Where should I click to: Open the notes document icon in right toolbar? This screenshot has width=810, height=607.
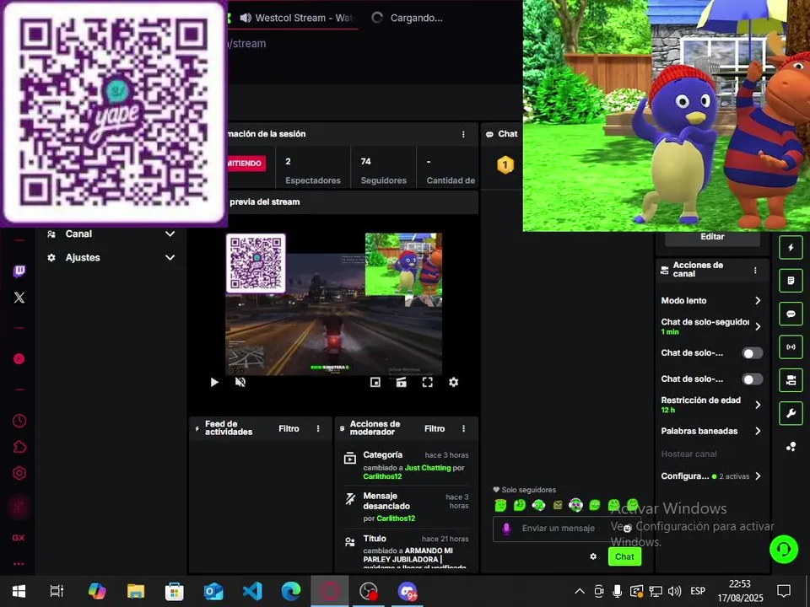click(791, 281)
